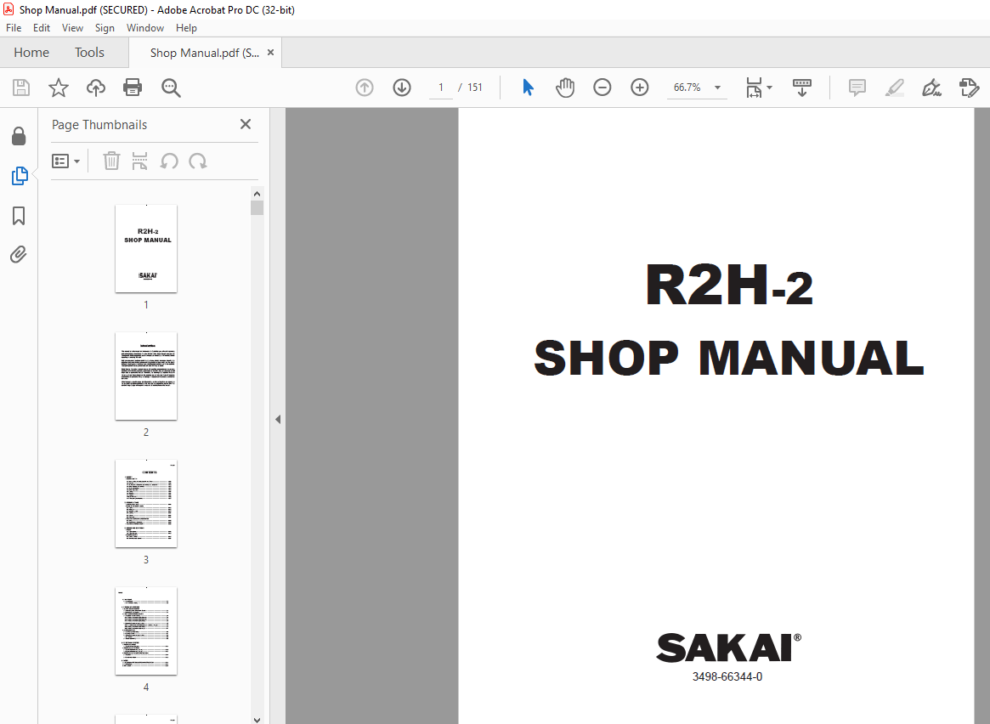The image size is (990, 724).
Task: Add file to starred favorites
Action: click(x=59, y=88)
